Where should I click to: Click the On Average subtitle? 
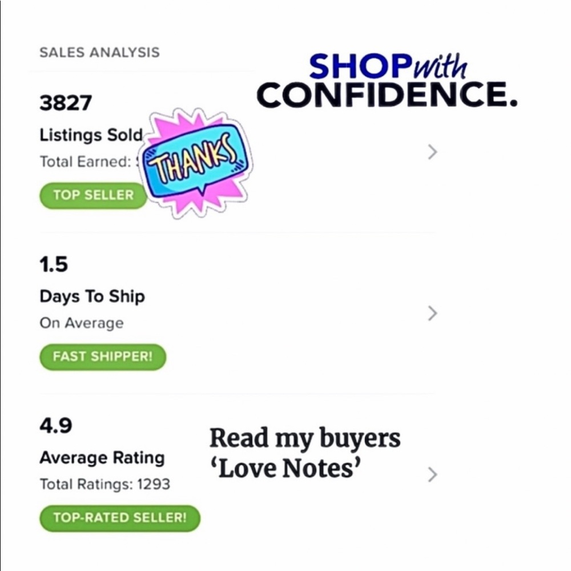click(x=82, y=323)
